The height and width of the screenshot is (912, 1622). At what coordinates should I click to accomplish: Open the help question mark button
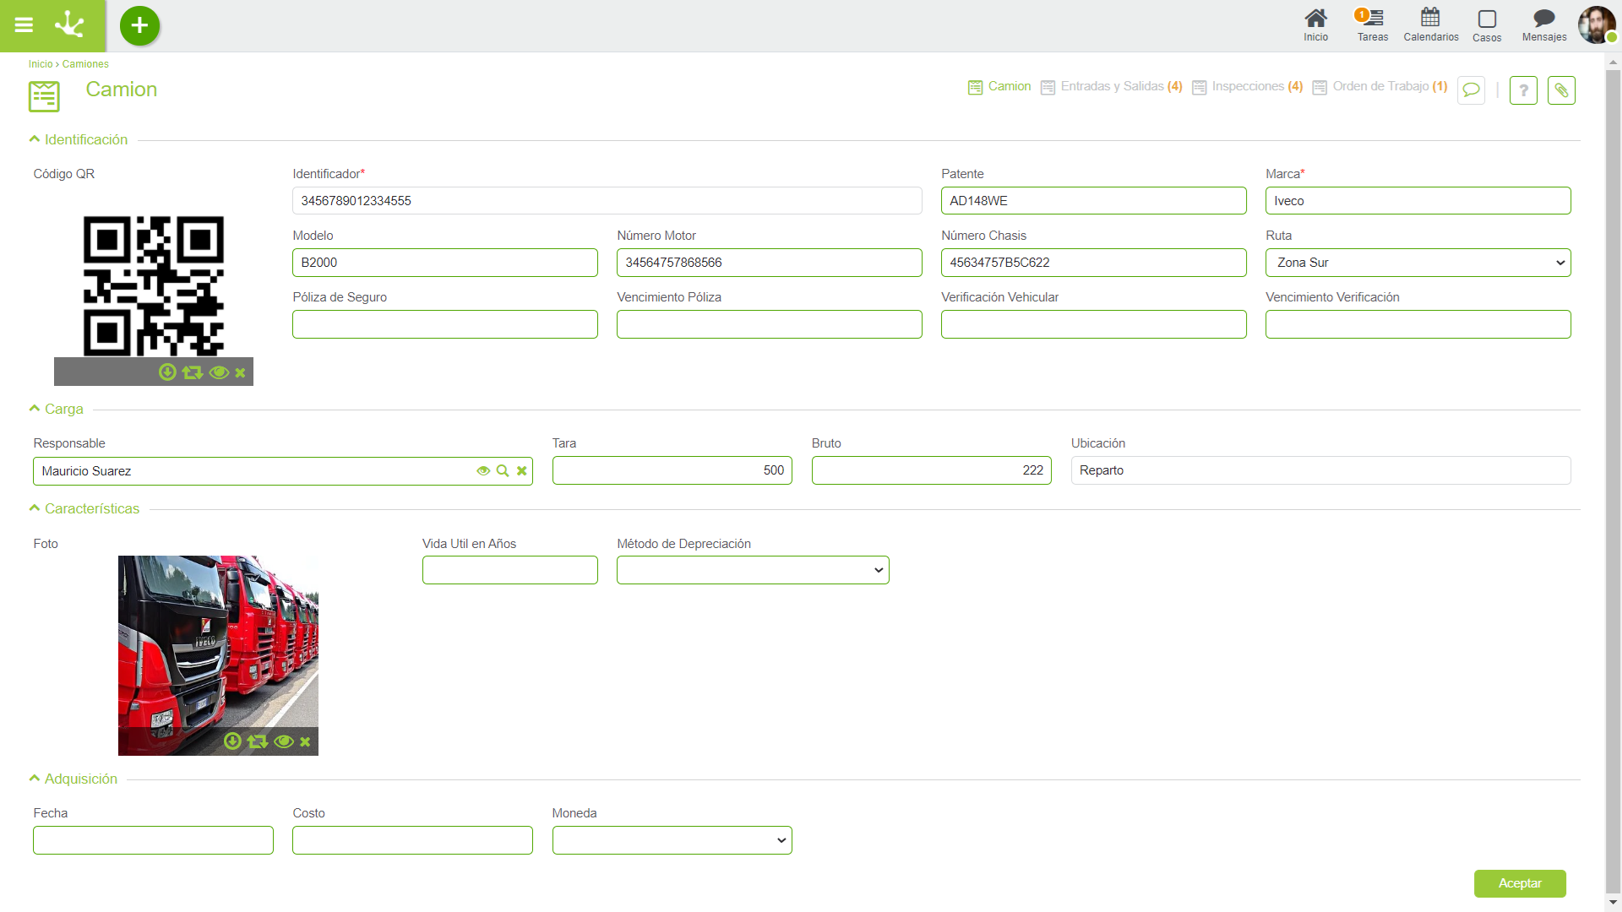(1523, 90)
